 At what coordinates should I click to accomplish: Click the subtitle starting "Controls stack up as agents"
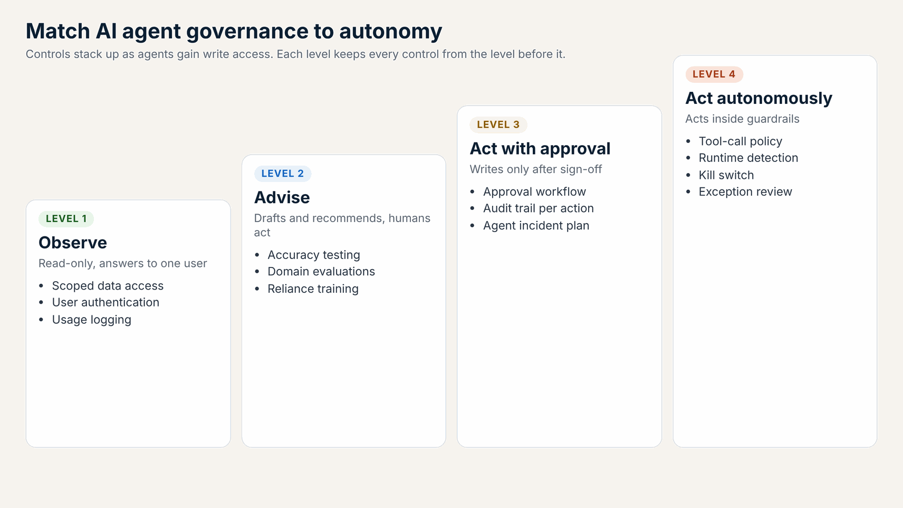click(295, 54)
